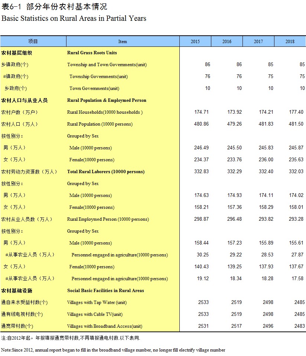Click 'Rural Households(10000 households )' label
The height and width of the screenshot is (356, 306).
[x=105, y=112]
